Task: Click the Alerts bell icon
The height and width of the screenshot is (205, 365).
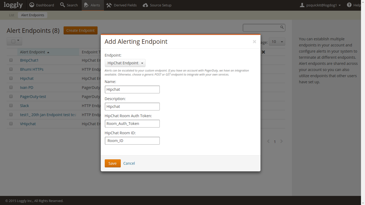Action: click(86, 5)
